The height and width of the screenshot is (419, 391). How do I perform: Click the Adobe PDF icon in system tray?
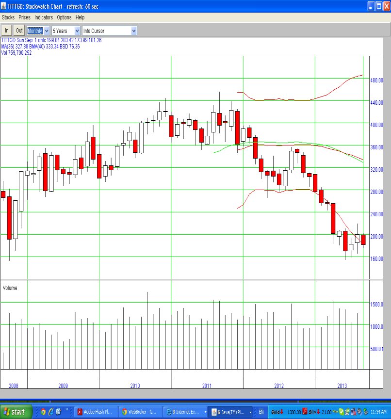click(x=305, y=412)
